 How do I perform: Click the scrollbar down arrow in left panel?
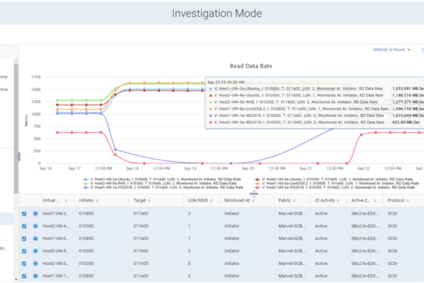click(16, 279)
